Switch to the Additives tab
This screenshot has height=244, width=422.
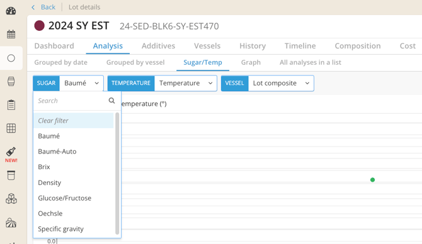pos(158,46)
